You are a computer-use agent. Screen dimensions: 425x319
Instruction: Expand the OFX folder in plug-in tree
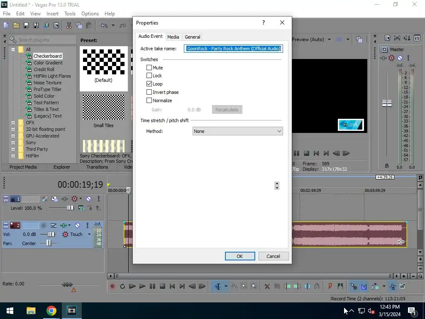pyautogui.click(x=13, y=123)
